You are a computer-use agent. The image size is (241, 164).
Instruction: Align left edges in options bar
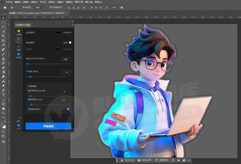pos(69,7)
